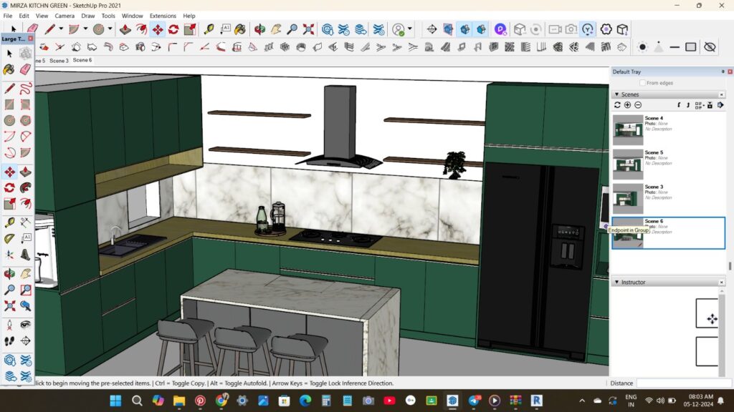This screenshot has width=734, height=412.
Task: Open YouTube from the taskbar
Action: click(389, 401)
